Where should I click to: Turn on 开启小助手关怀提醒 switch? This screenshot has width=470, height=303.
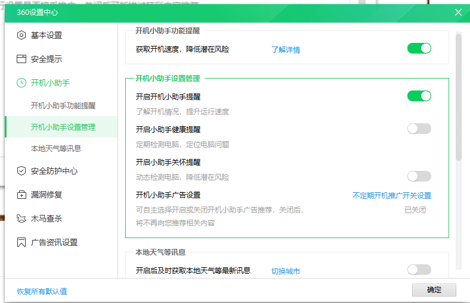tap(419, 176)
